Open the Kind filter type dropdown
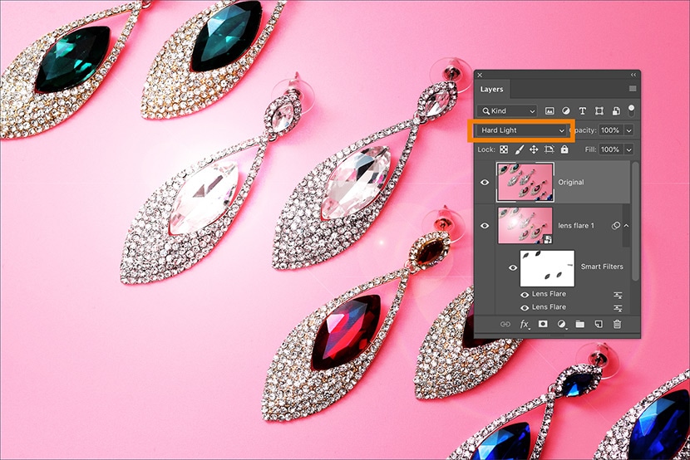The width and height of the screenshot is (690, 460). coord(508,110)
